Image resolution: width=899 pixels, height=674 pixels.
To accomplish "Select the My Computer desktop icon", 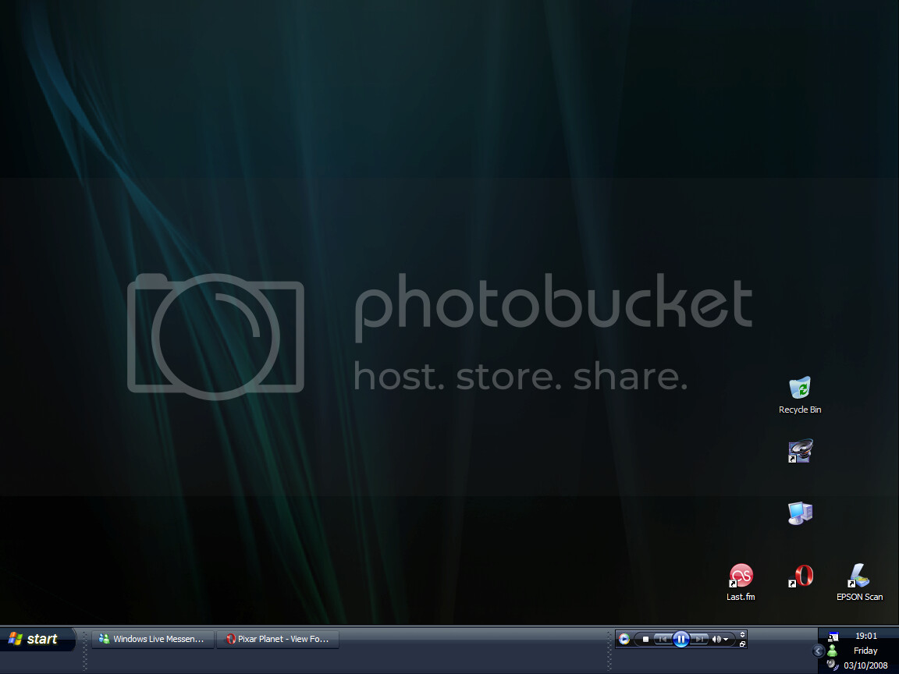I will coord(800,513).
